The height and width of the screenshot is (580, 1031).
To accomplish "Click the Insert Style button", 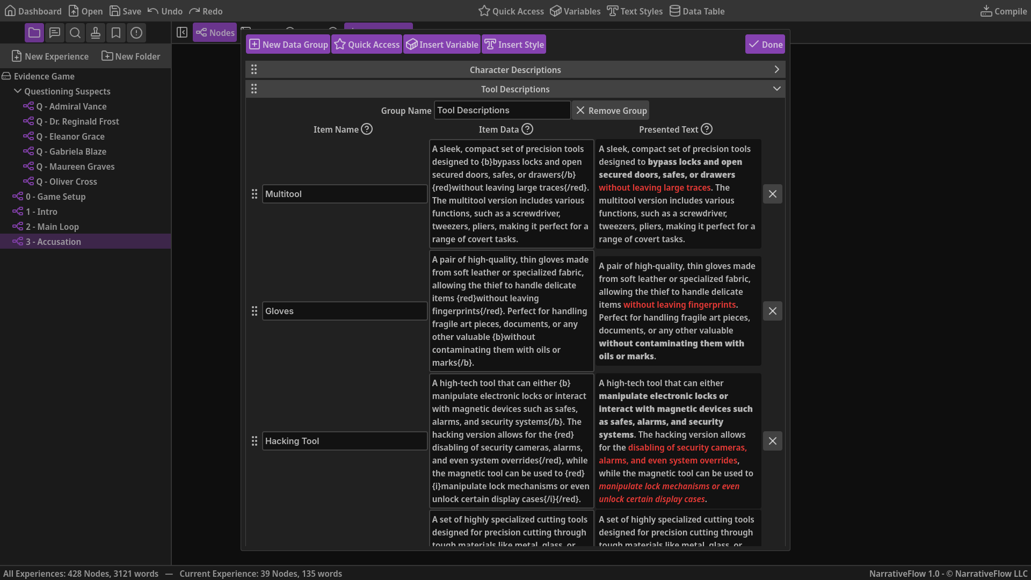I will pyautogui.click(x=514, y=45).
